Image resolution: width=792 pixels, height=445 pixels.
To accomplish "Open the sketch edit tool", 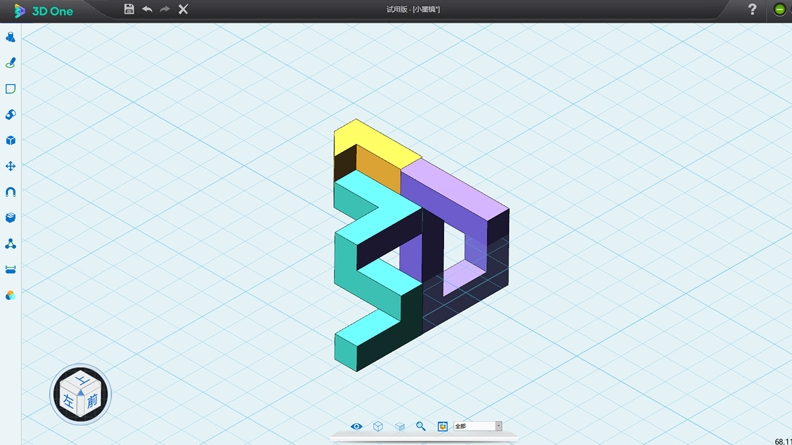I will point(11,89).
